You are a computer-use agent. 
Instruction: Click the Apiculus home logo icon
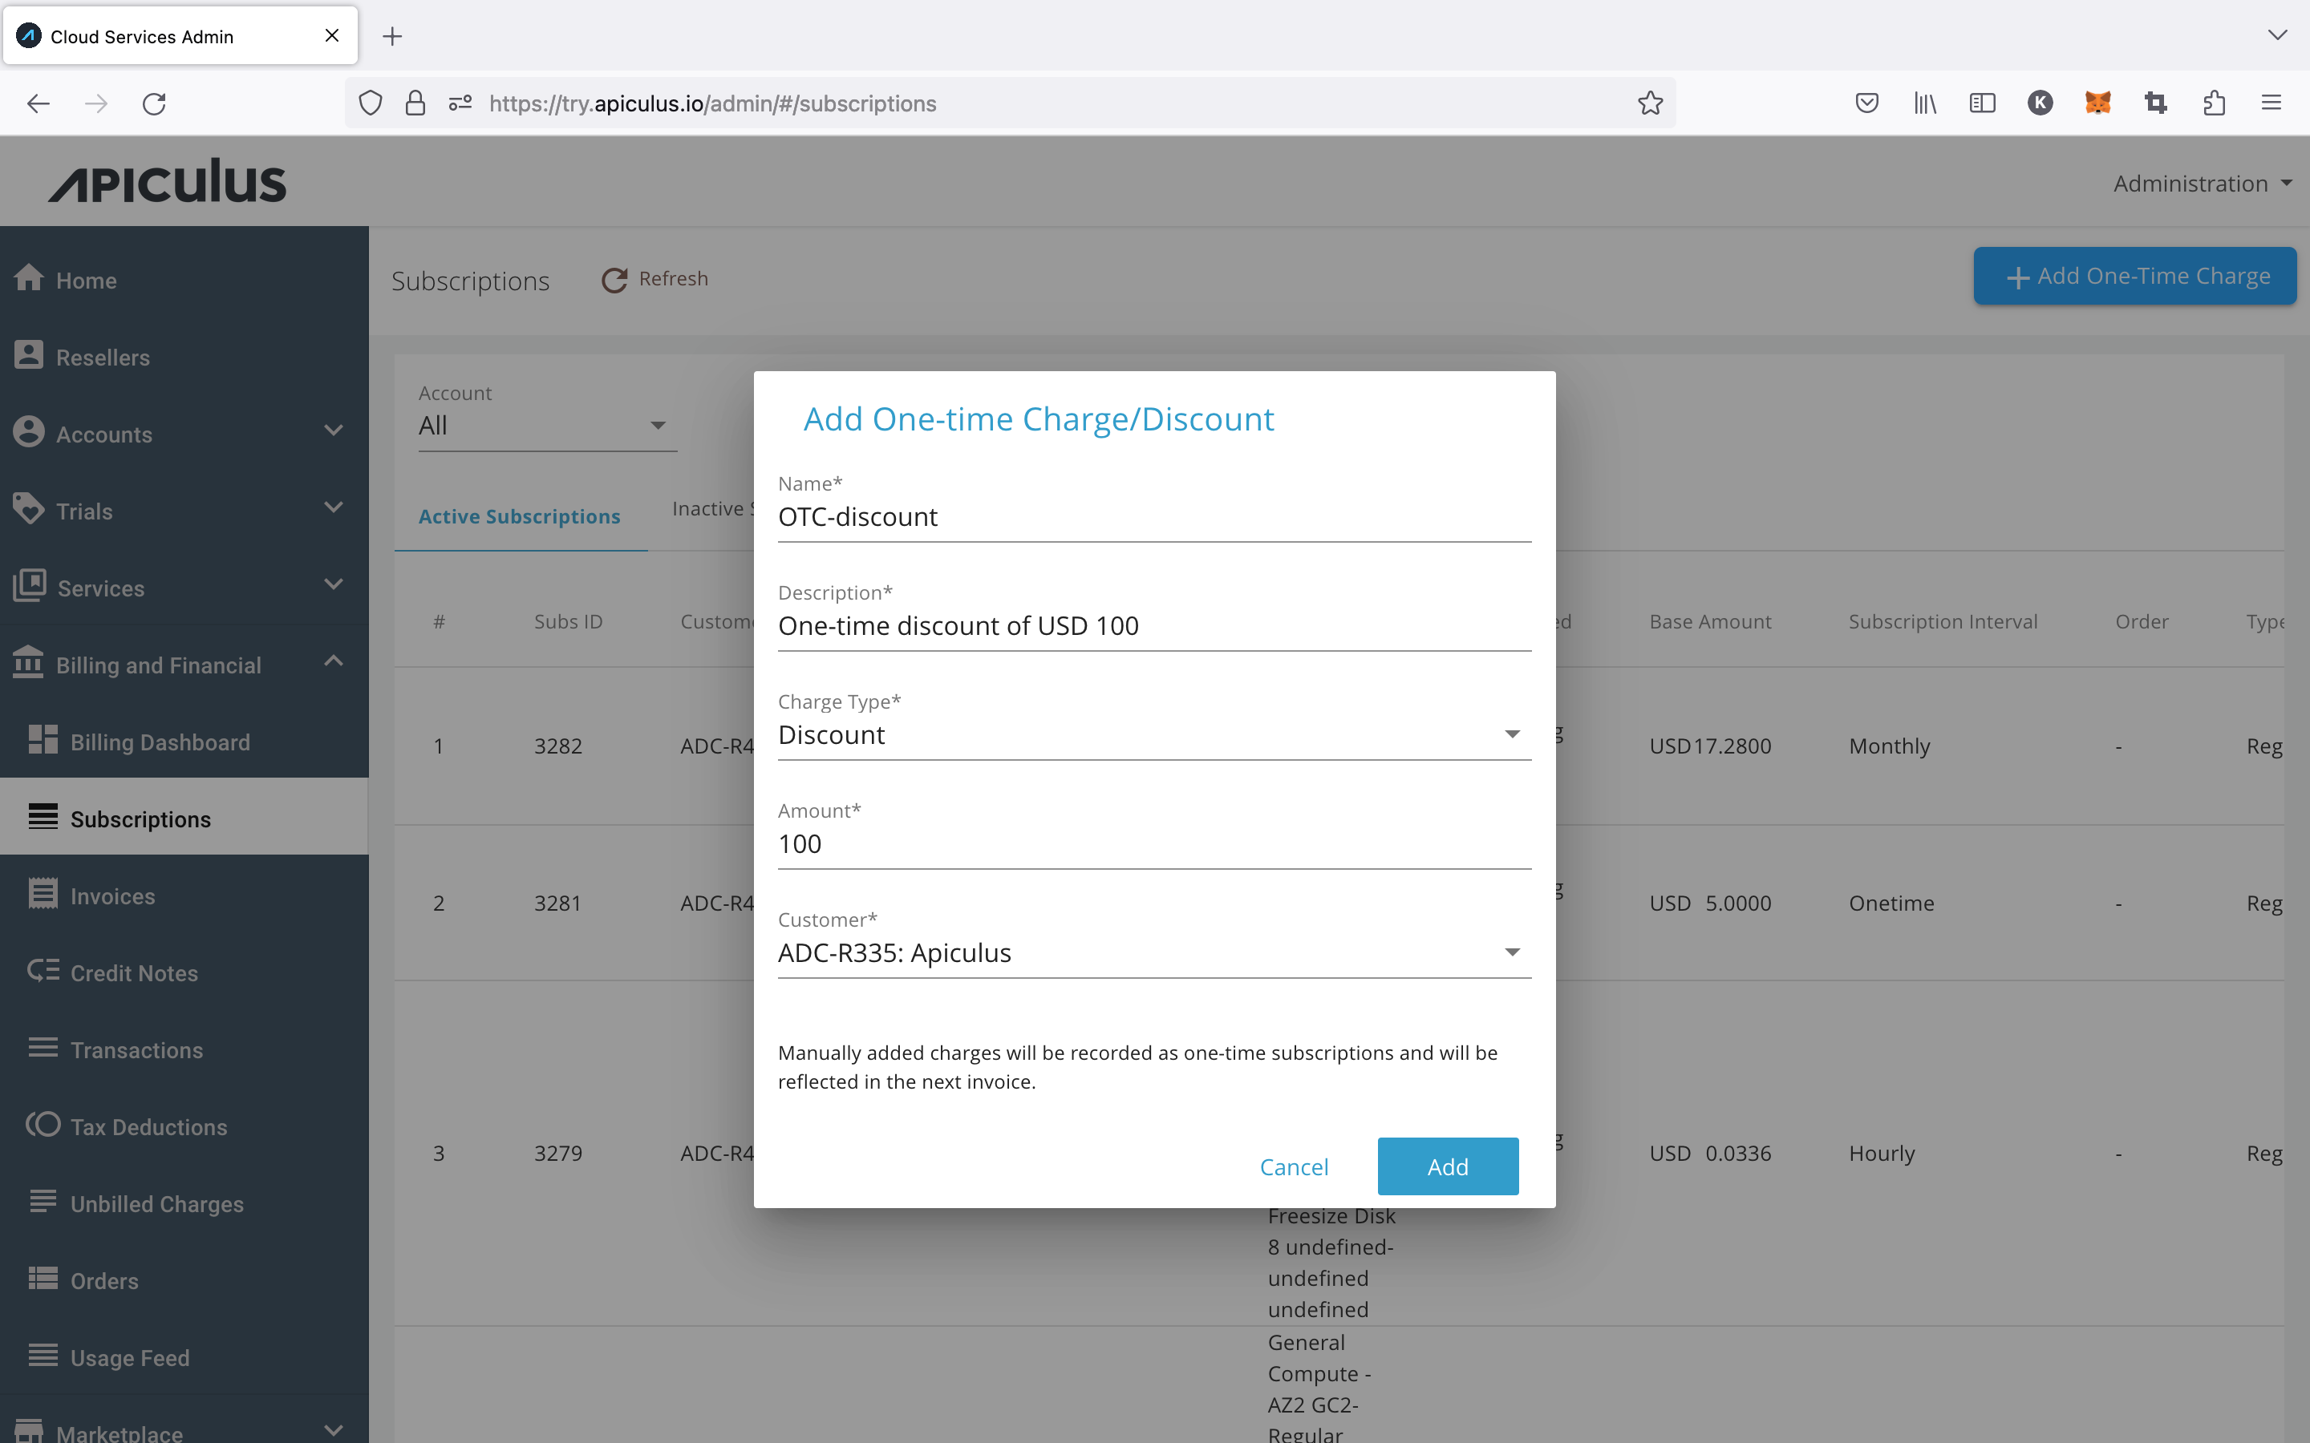tap(168, 181)
